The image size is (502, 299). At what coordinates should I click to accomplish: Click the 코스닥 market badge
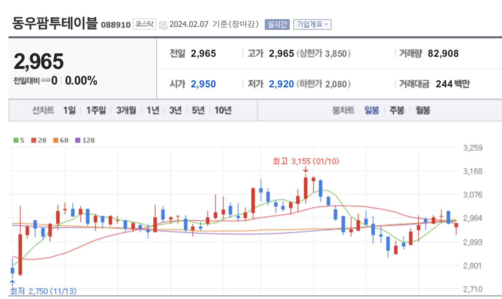144,24
